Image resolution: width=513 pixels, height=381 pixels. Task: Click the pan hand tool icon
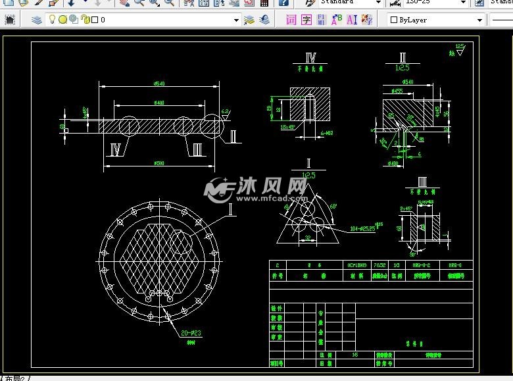point(124,3)
